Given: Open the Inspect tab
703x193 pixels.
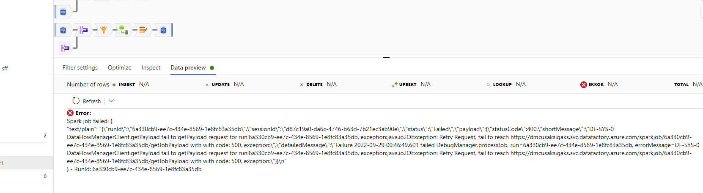Looking at the screenshot, I should (151, 67).
